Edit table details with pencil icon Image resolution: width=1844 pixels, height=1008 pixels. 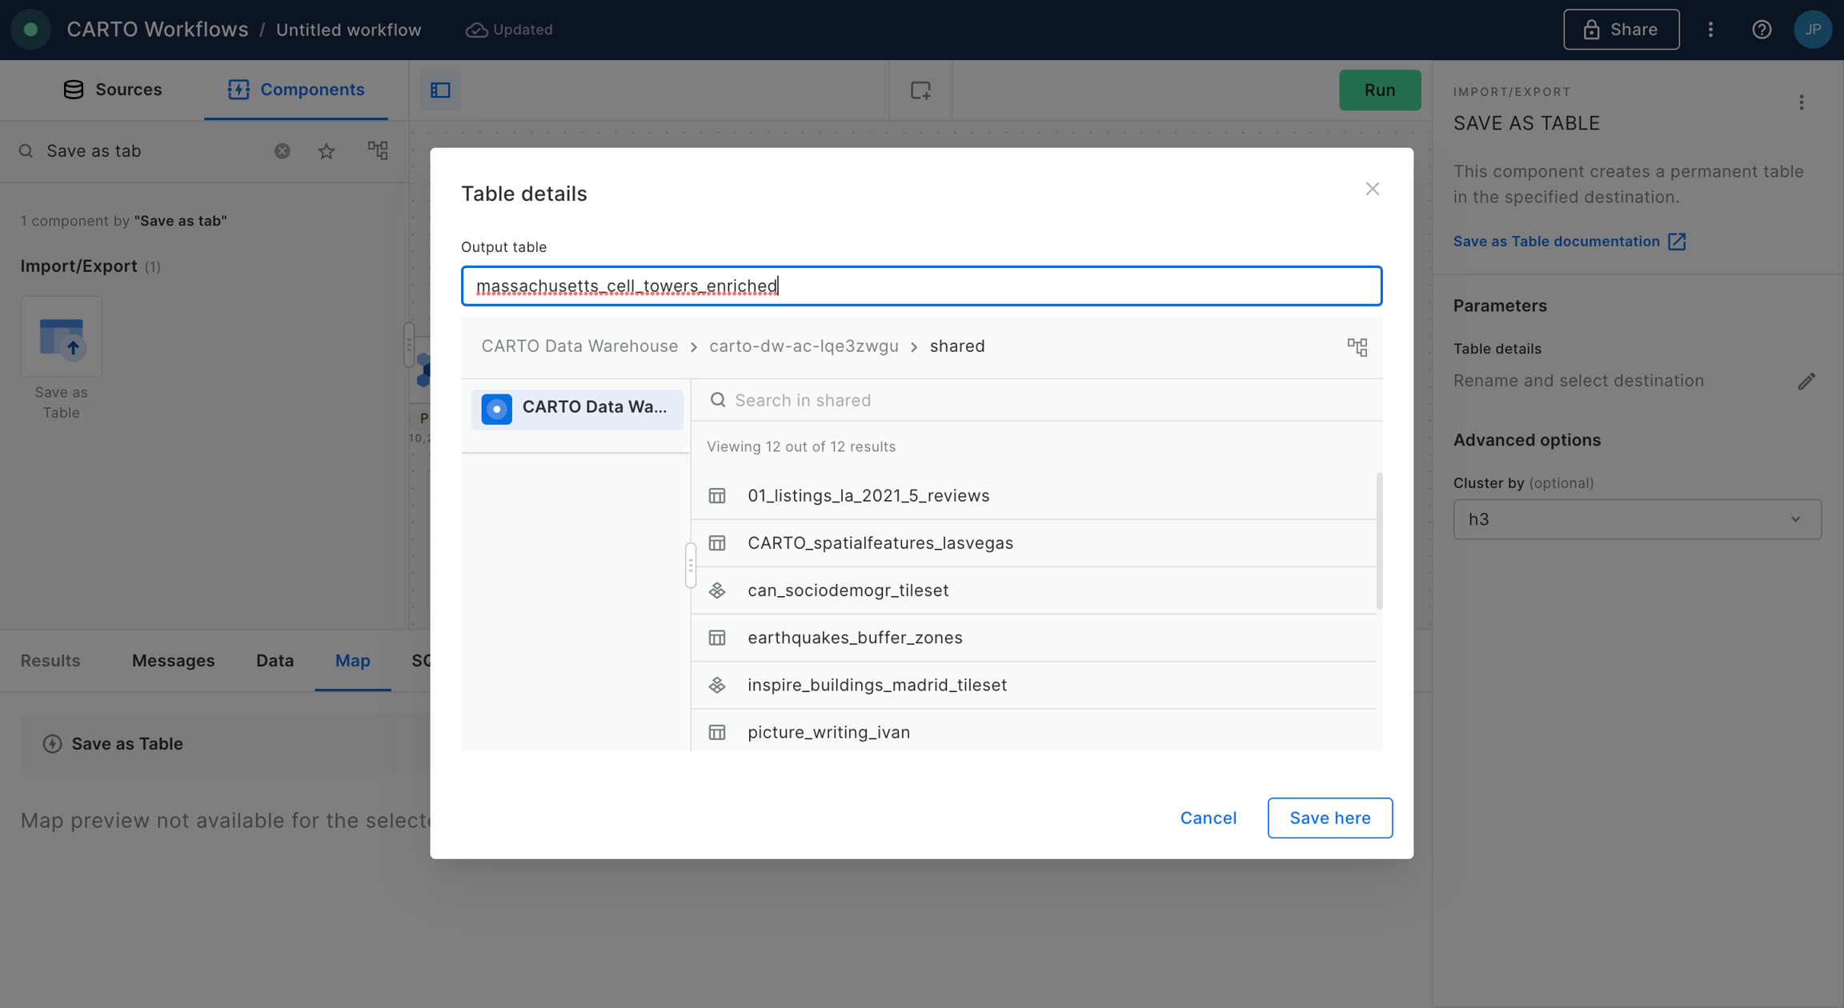tap(1806, 381)
